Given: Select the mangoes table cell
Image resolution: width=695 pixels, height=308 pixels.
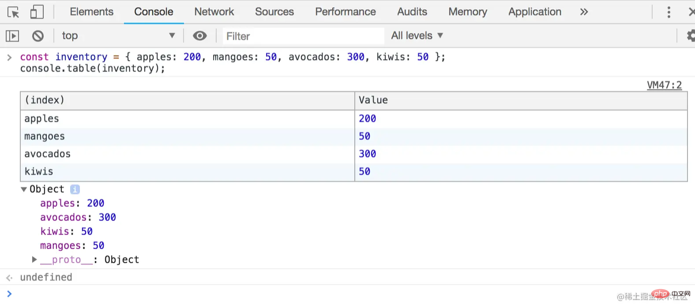Looking at the screenshot, I should [188, 137].
